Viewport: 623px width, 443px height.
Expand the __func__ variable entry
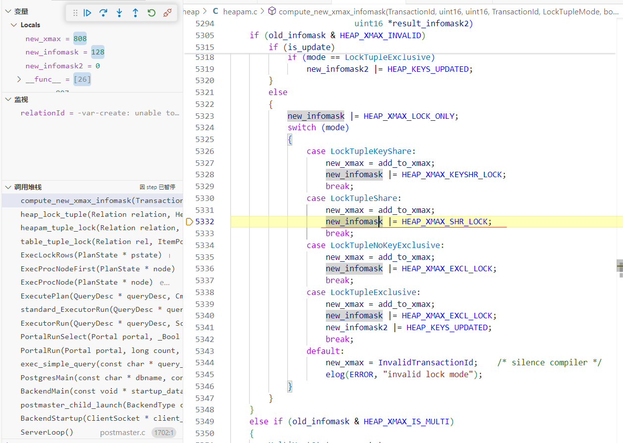point(19,79)
